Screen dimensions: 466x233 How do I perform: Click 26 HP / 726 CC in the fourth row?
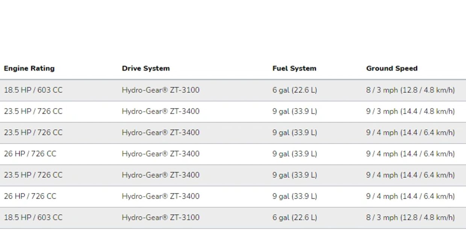30,154
